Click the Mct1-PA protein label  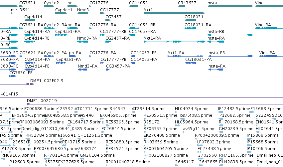pos(176,53)
